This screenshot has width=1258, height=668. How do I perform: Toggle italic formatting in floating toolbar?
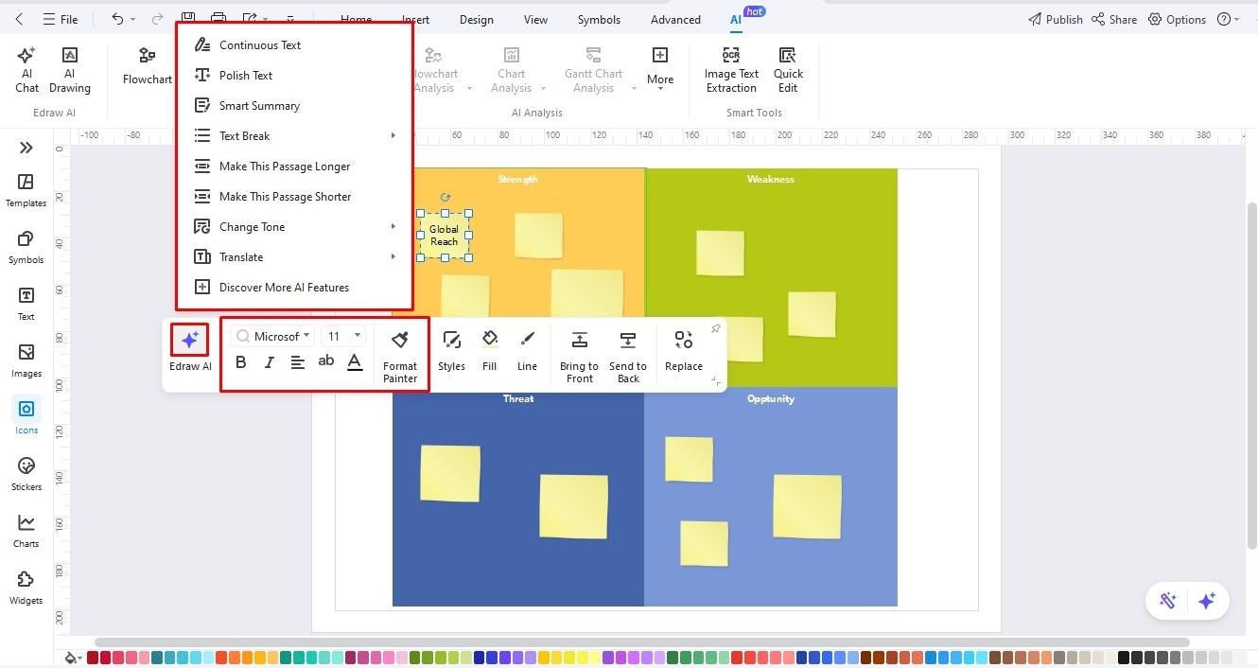(270, 362)
